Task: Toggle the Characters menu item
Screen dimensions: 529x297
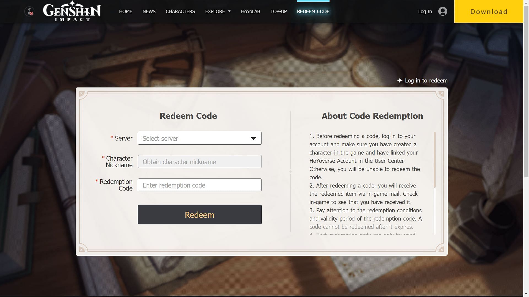Action: (180, 11)
